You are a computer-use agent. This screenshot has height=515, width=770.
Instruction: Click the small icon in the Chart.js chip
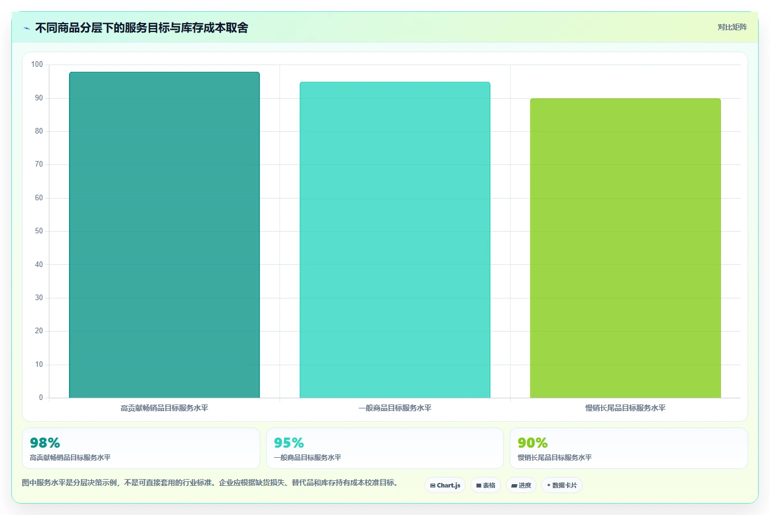coord(433,486)
